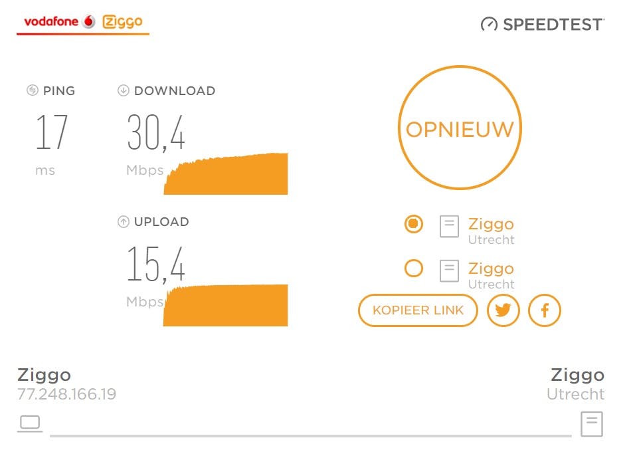Click the laptop icon above the IP address
The width and height of the screenshot is (631, 456).
click(x=29, y=422)
